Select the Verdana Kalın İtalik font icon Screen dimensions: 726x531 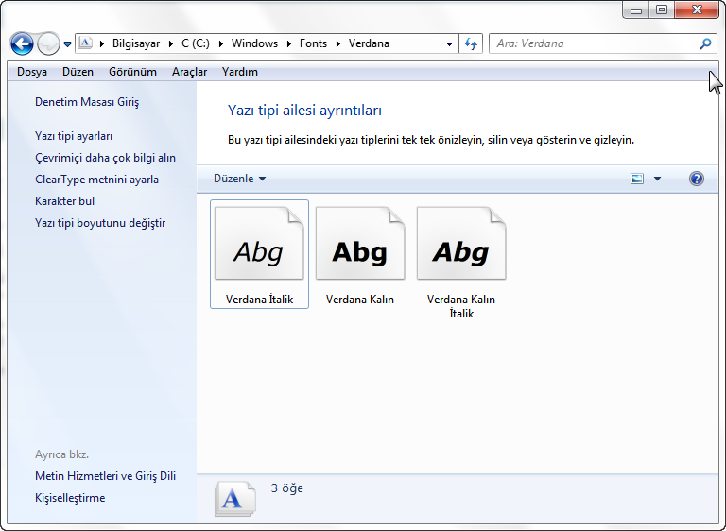[461, 243]
